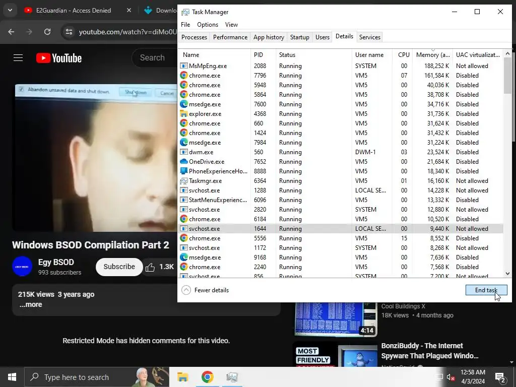
Task: Switch to Processes tab
Action: click(x=194, y=37)
